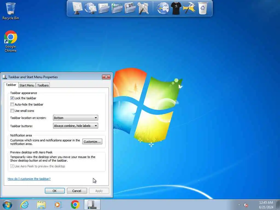The height and width of the screenshot is (210, 280).
Task: Open the Control Panel tools icon in the dock
Action: pos(143,8)
